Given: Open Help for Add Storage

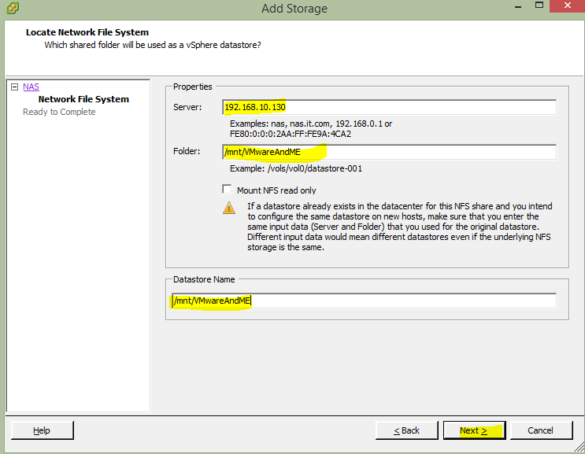Looking at the screenshot, I should 43,430.
